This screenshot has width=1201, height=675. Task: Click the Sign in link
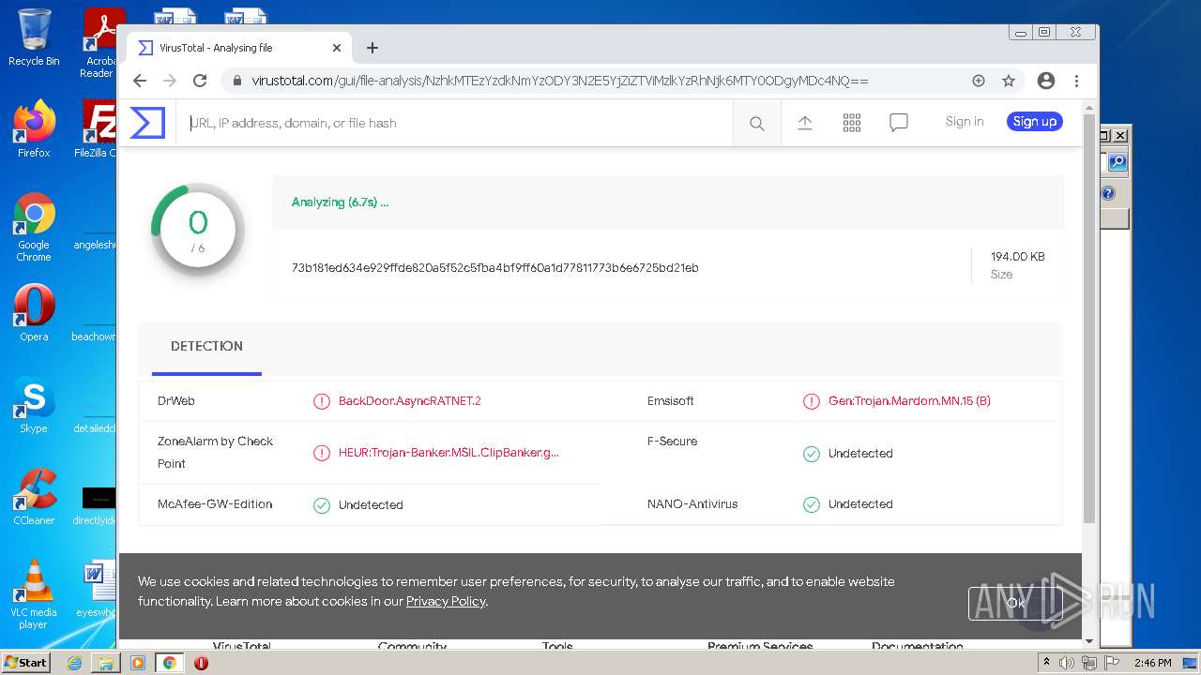965,122
